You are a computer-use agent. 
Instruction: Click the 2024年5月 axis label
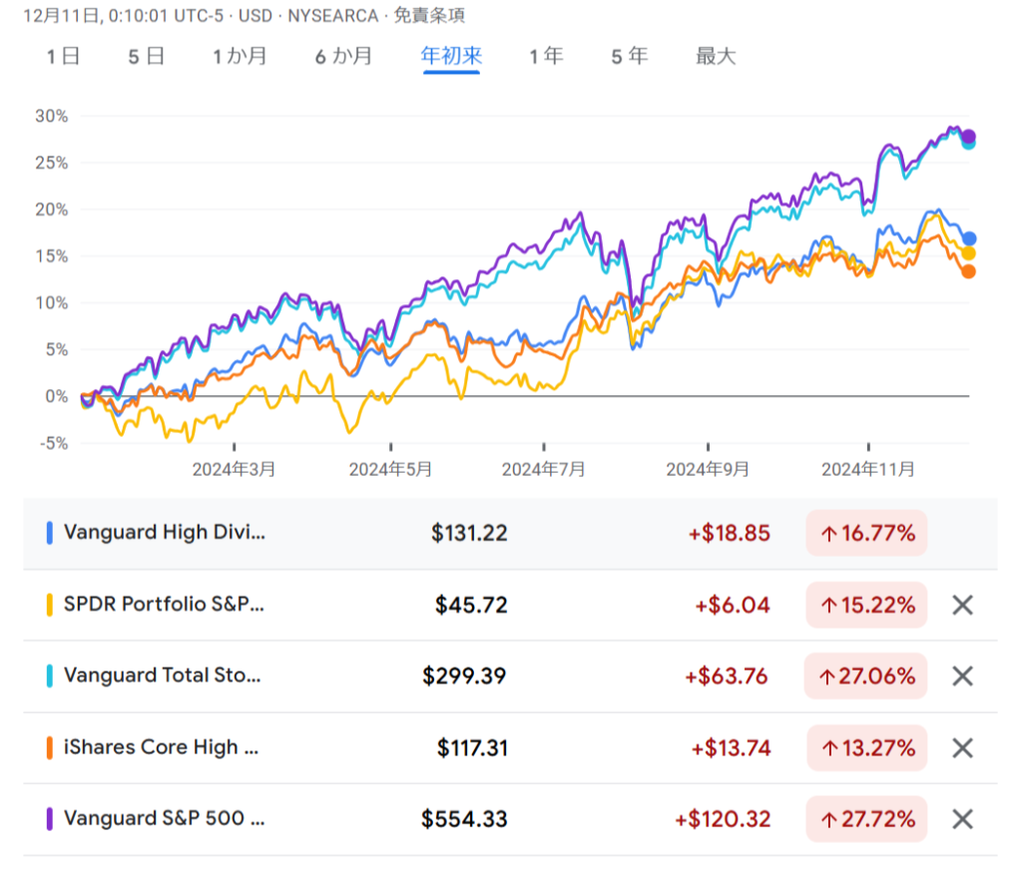[x=390, y=469]
